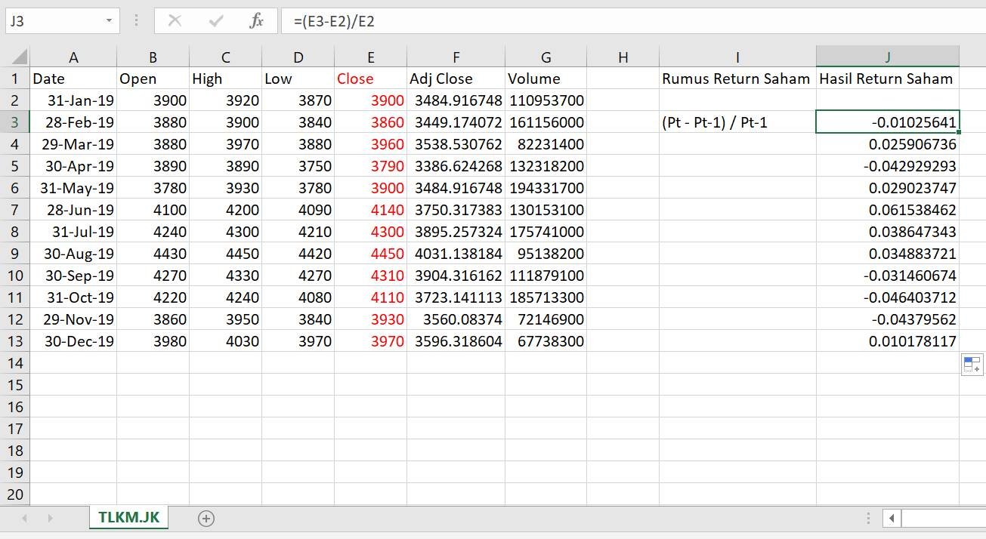
Task: Click the Enter checkmark icon in formula bar
Action: click(216, 21)
